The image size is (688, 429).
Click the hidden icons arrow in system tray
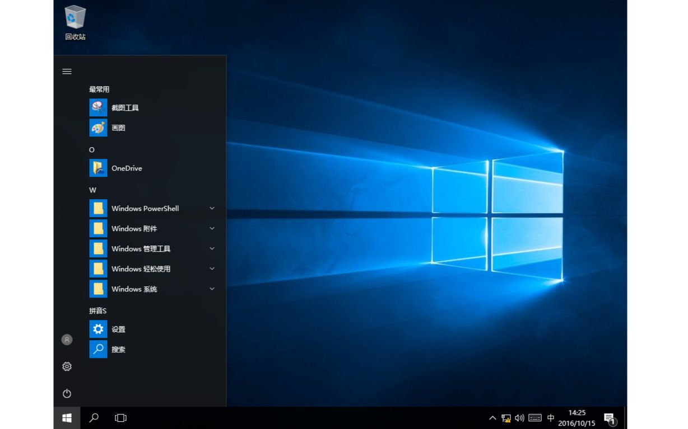[x=492, y=417]
